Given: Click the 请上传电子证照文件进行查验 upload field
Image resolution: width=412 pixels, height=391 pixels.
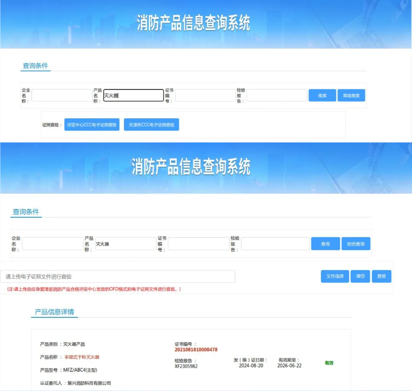Looking at the screenshot, I should coord(118,276).
